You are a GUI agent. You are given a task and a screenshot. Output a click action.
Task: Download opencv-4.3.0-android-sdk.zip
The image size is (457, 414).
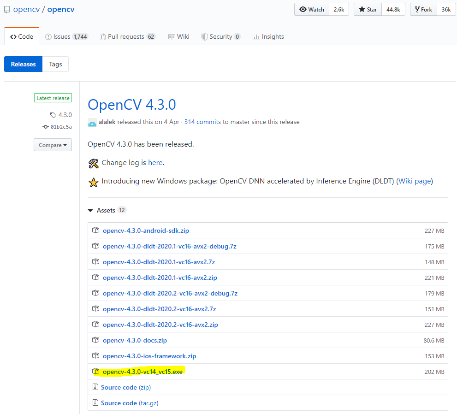click(x=146, y=231)
